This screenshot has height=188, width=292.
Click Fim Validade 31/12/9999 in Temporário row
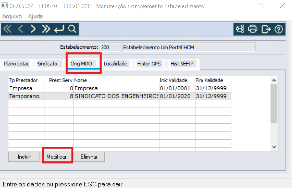pyautogui.click(x=213, y=96)
